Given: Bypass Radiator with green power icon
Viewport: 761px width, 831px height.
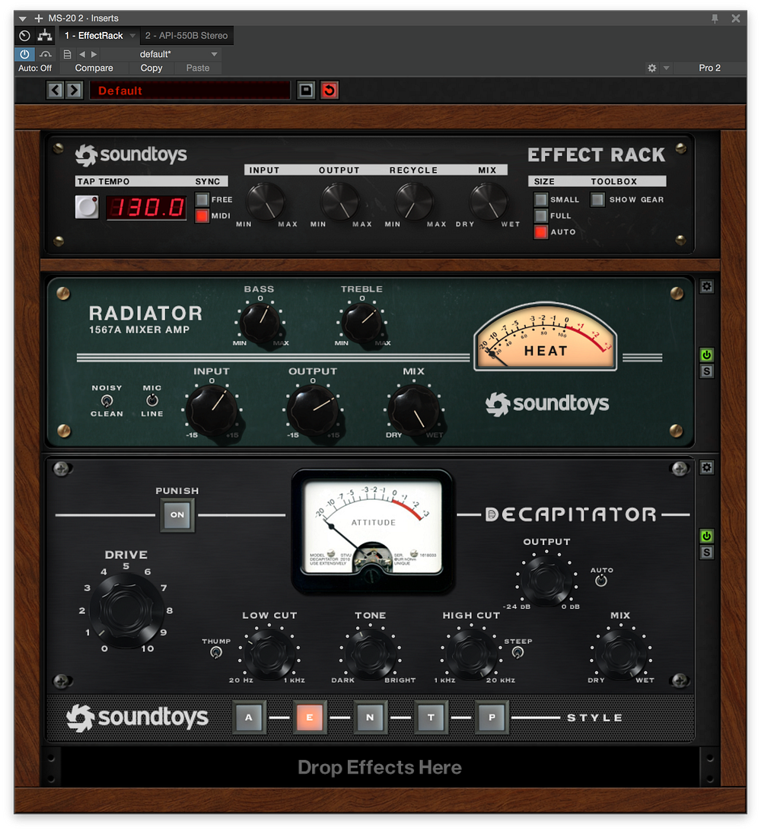Looking at the screenshot, I should [x=706, y=355].
